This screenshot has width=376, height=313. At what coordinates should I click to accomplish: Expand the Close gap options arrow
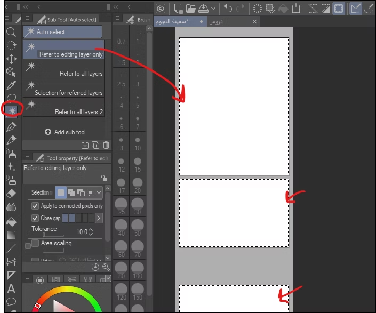click(x=99, y=218)
